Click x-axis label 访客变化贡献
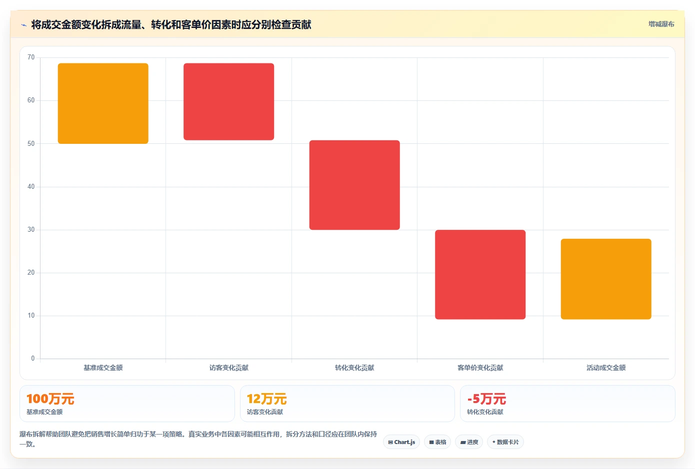The height and width of the screenshot is (469, 695). click(229, 368)
